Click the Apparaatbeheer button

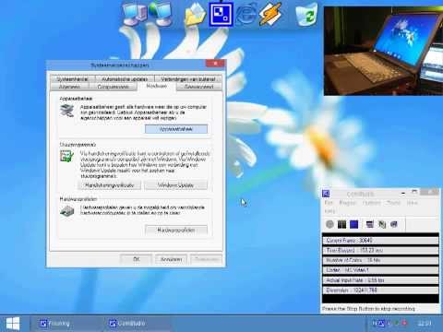pos(176,129)
